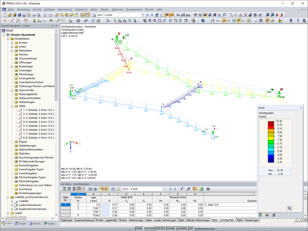
Task: Toggle the DXF status button
Action: point(190,228)
